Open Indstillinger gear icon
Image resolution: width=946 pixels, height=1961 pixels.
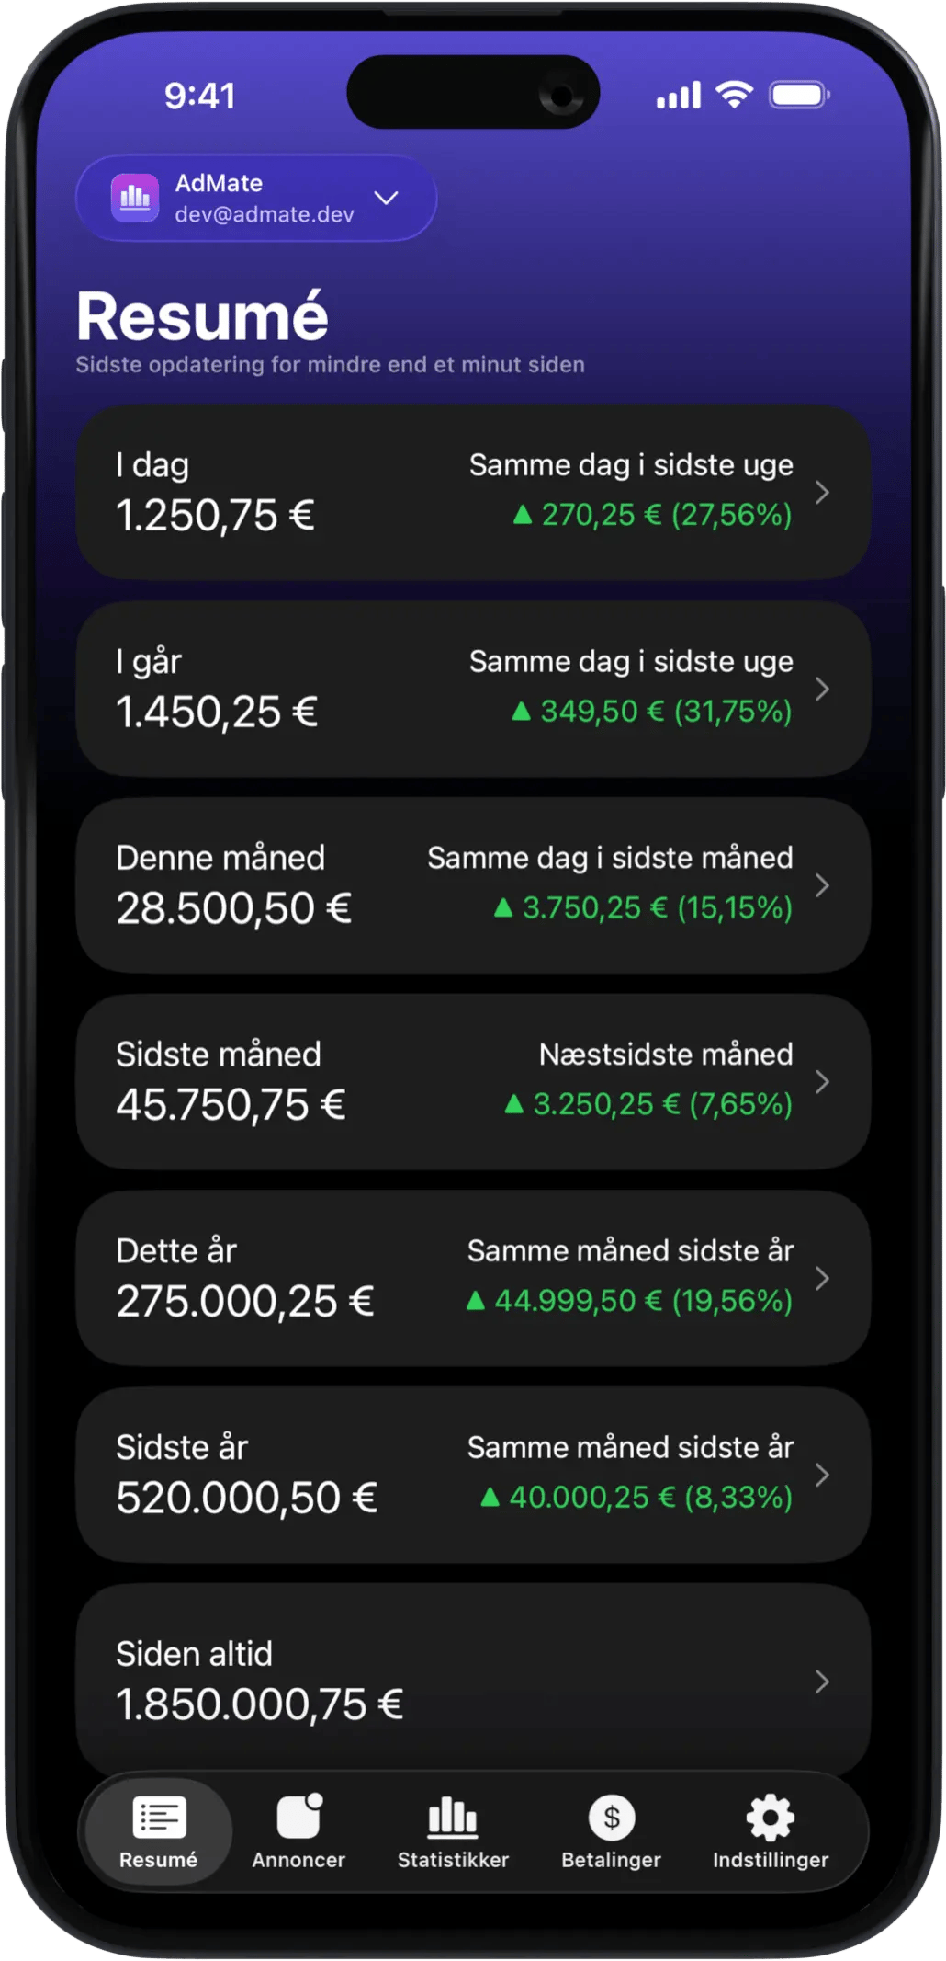[771, 1817]
